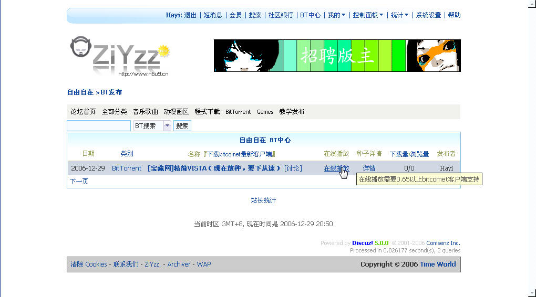Screen dimensions: 536x297
Task: Select the 教学发布 category tab
Action: (292, 112)
